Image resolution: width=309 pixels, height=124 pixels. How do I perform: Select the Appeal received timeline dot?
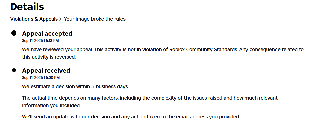14,70
